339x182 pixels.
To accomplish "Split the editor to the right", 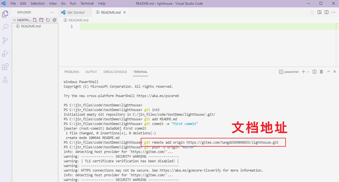I will click(326, 12).
